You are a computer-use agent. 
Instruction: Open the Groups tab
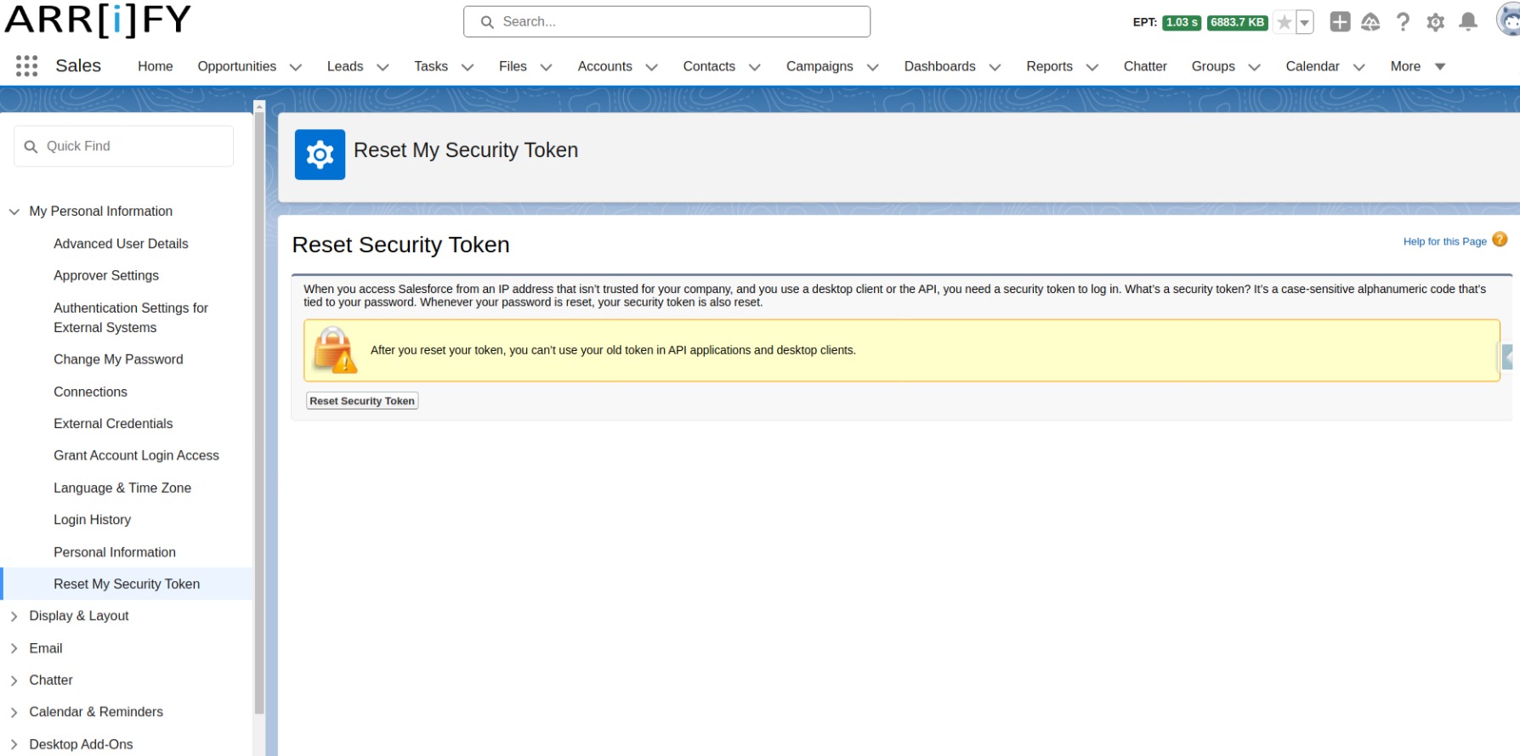pos(1213,66)
